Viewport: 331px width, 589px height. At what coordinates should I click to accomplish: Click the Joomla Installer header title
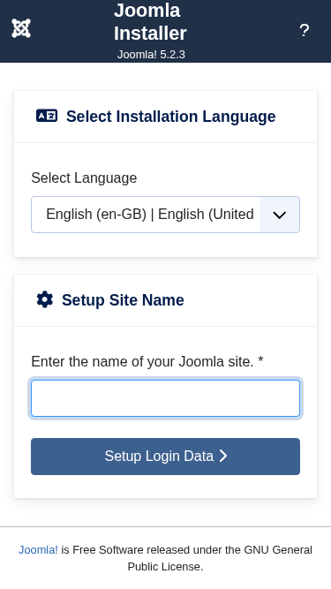150,21
